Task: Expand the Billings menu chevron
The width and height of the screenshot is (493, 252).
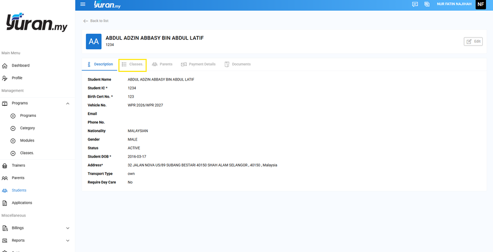Action: point(68,228)
